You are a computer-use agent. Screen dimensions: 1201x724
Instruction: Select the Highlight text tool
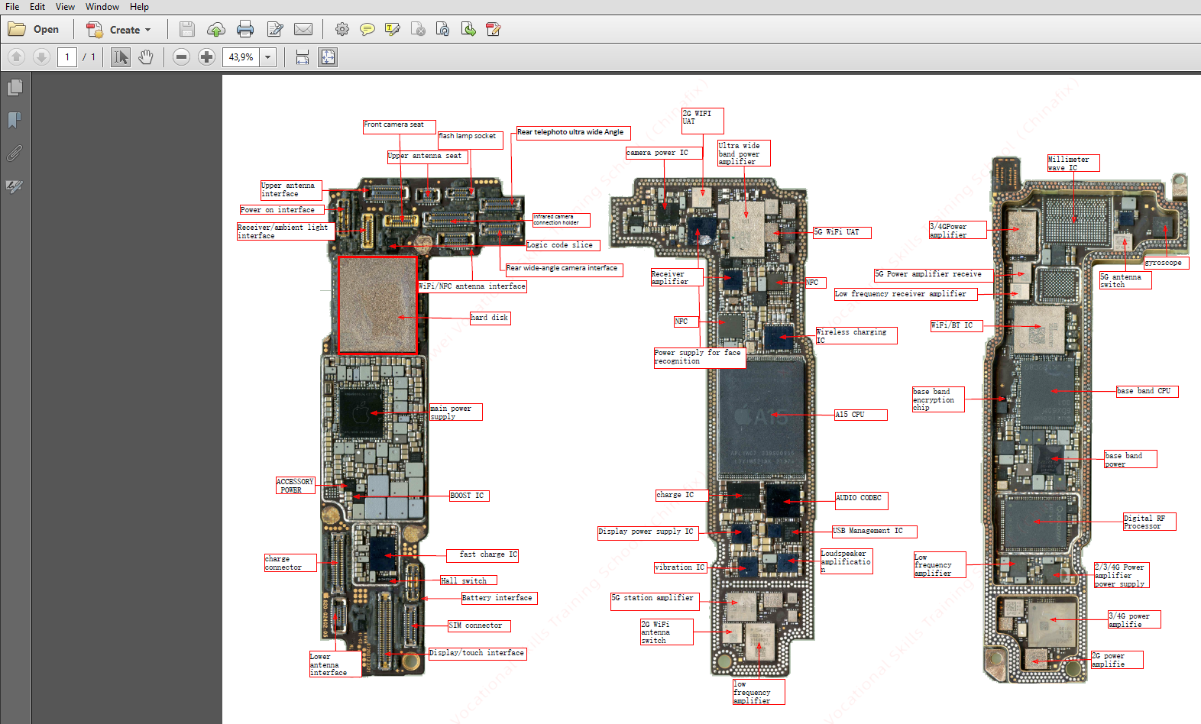tap(393, 30)
